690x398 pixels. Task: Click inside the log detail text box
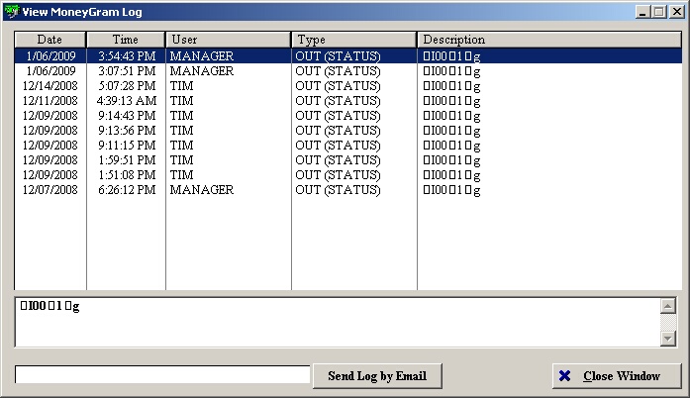point(338,323)
